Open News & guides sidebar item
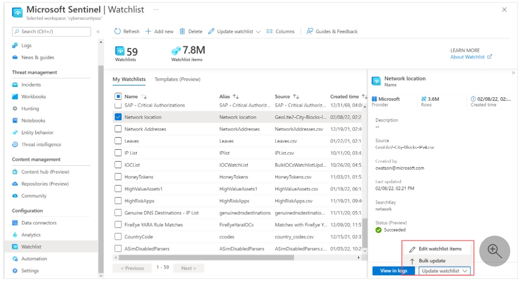 [37, 58]
